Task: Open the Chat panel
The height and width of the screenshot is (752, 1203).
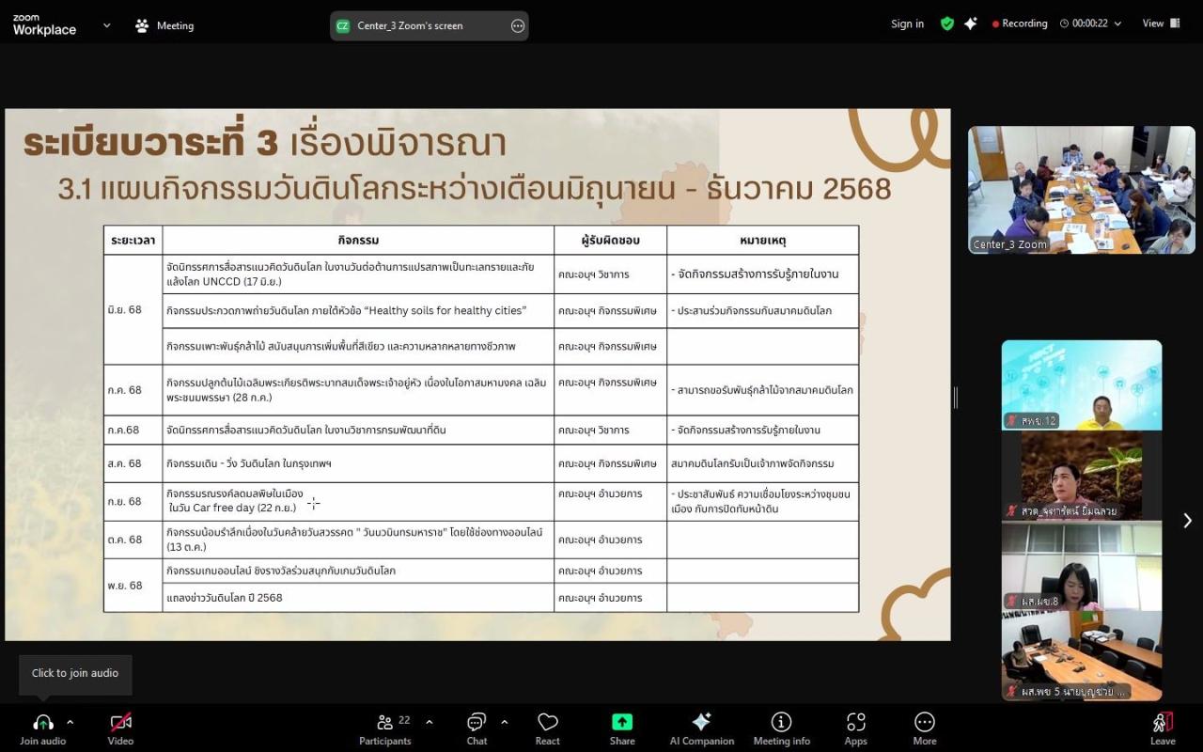Action: pyautogui.click(x=476, y=724)
